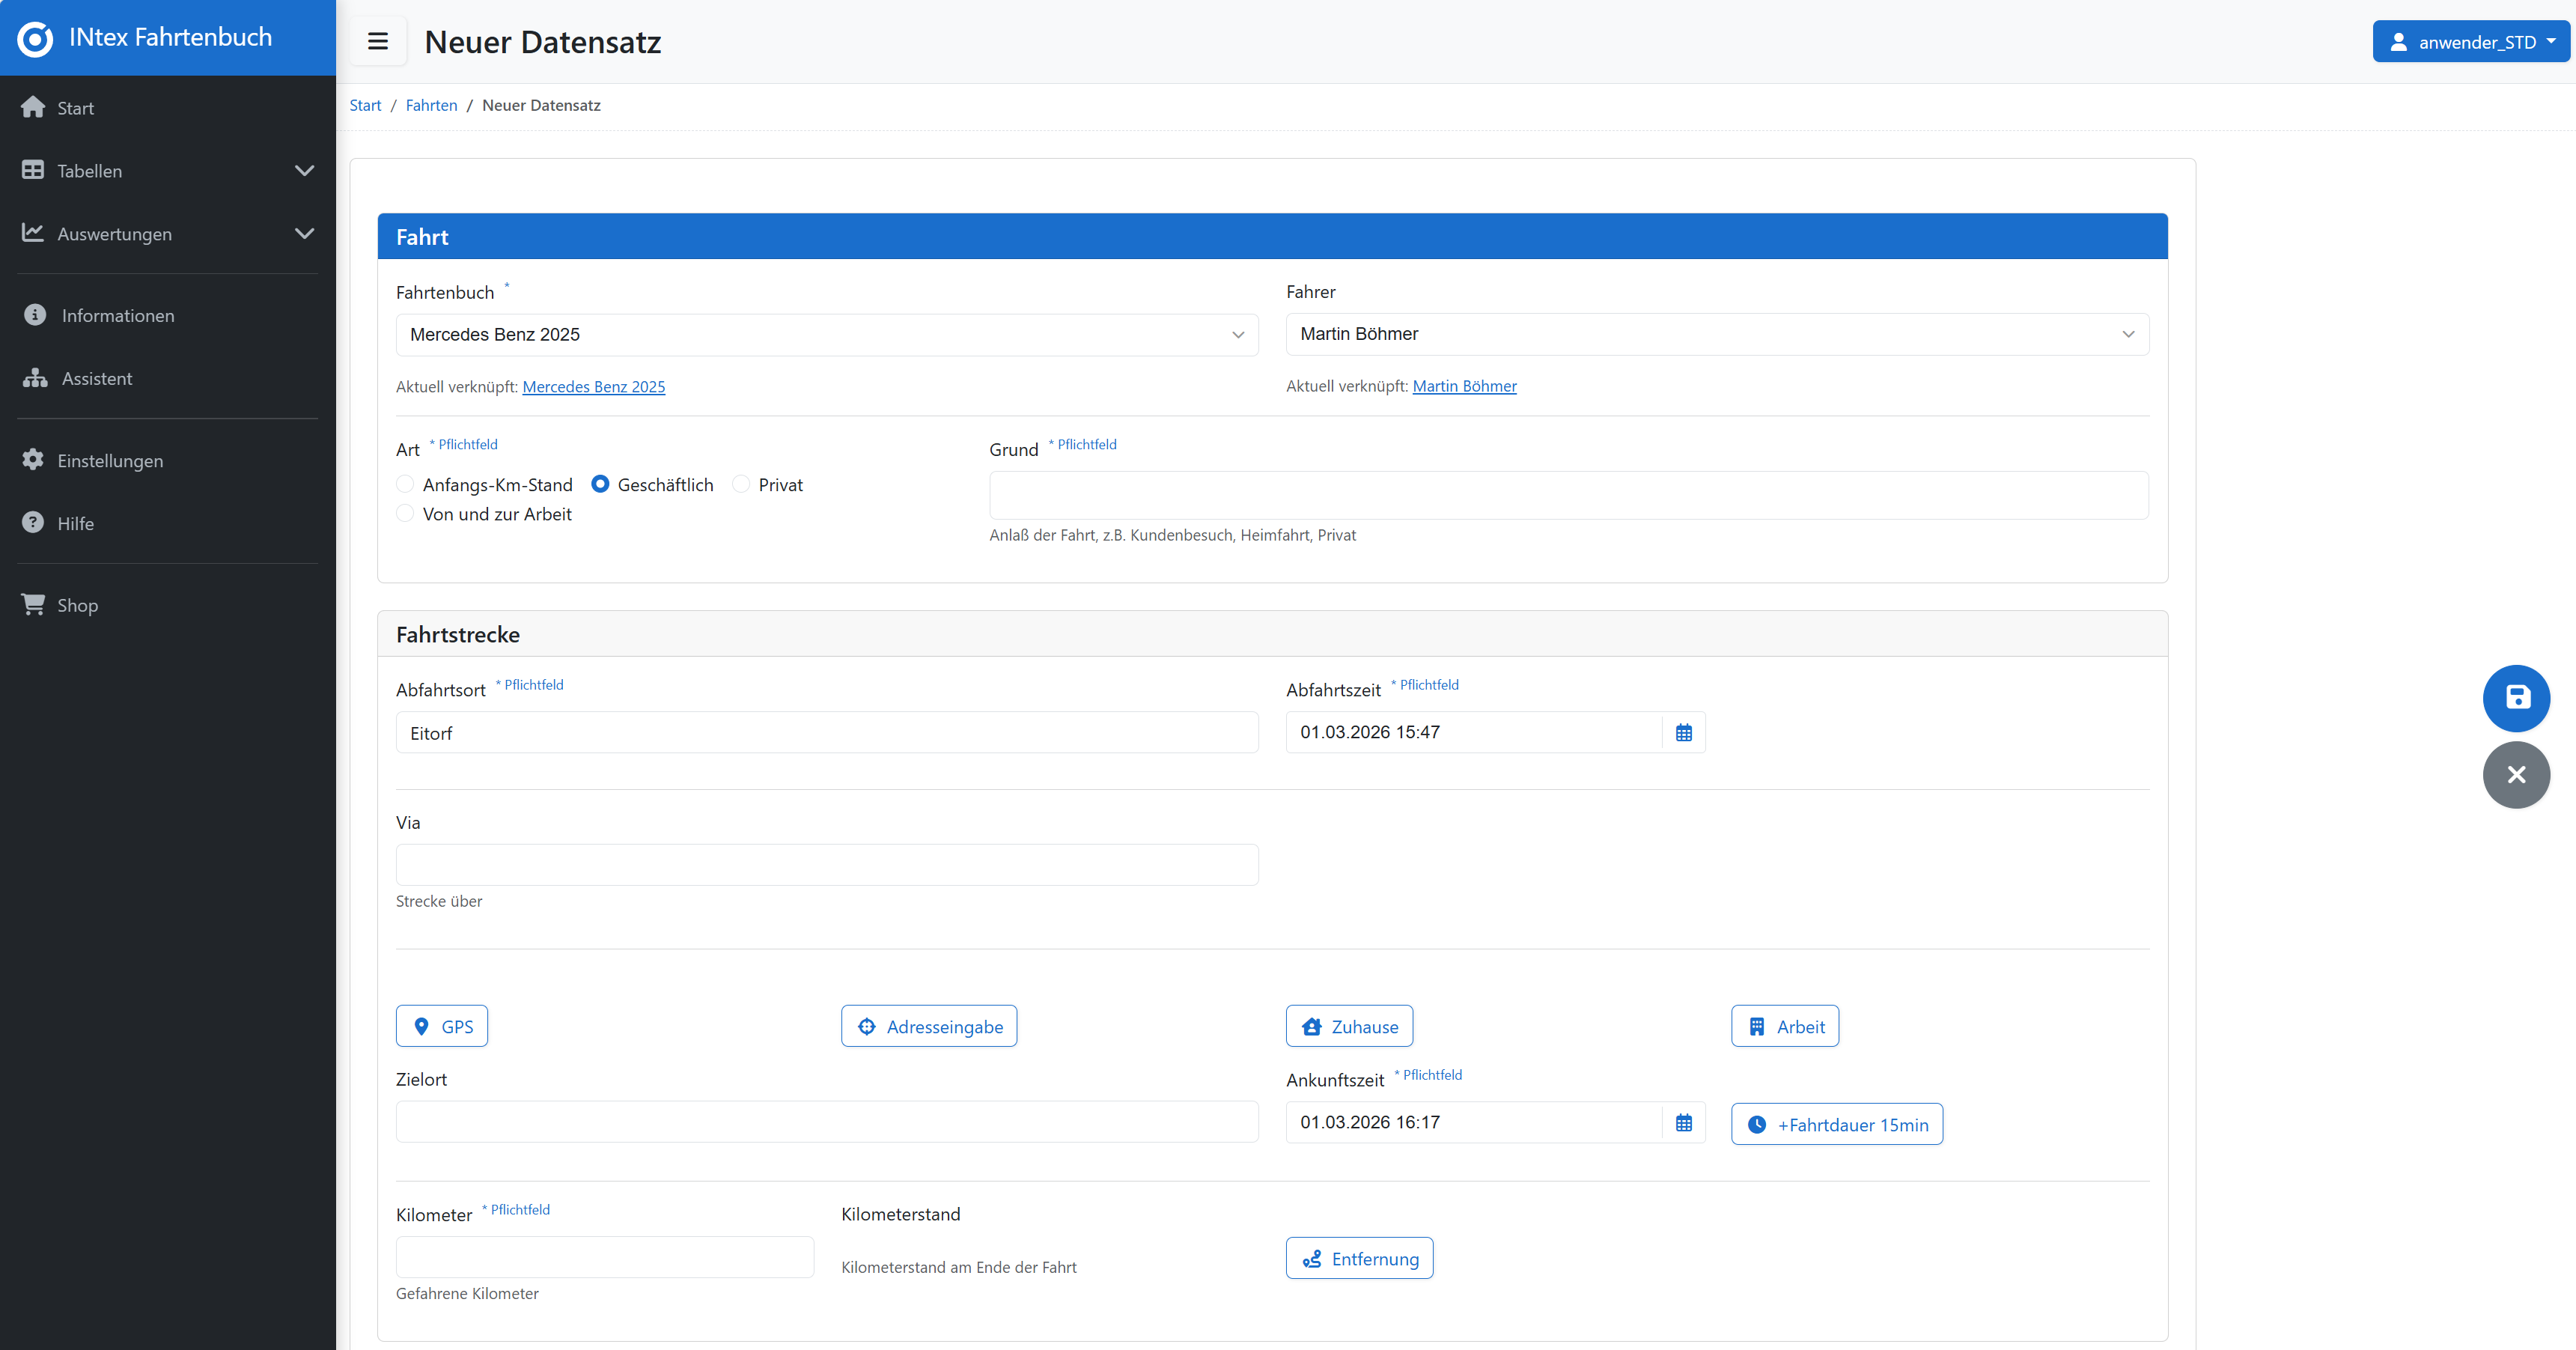Open Einstellungen in the sidebar
This screenshot has width=2576, height=1350.
point(110,461)
